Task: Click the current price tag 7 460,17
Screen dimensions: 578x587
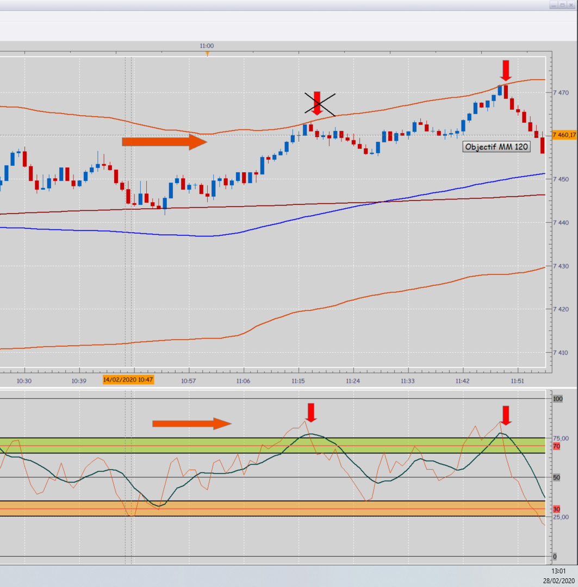Action: coord(564,135)
